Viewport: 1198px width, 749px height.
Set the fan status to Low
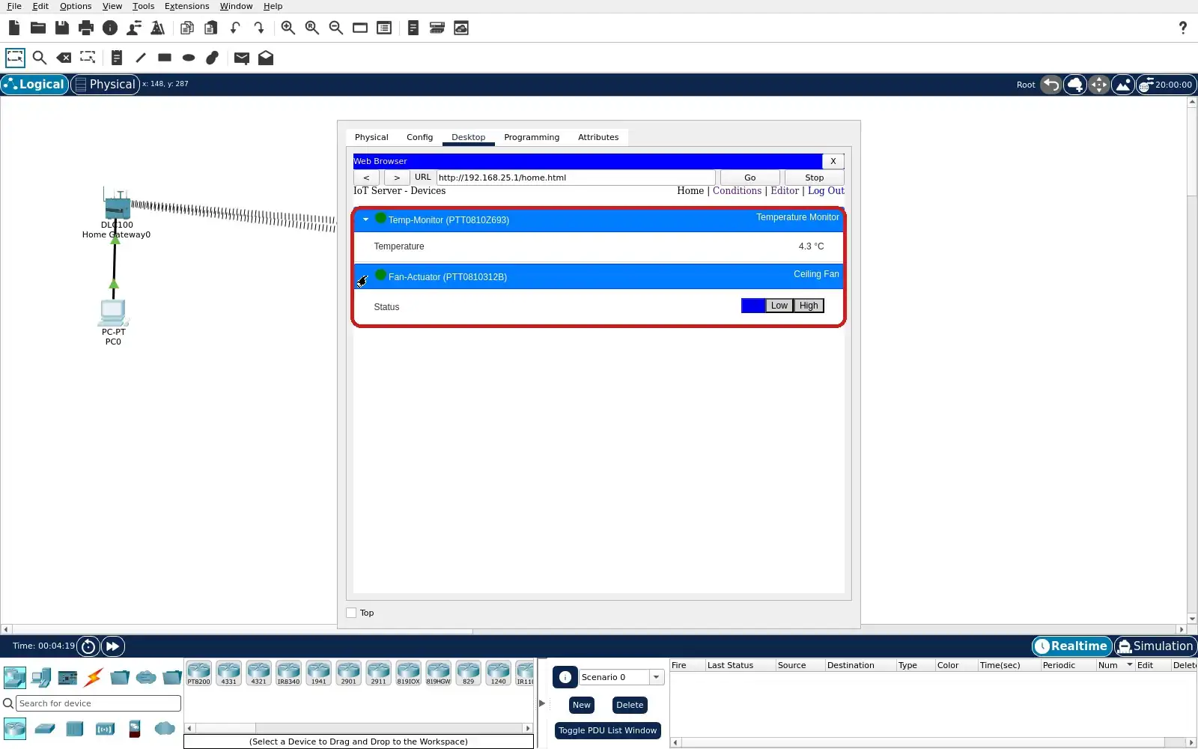779,306
